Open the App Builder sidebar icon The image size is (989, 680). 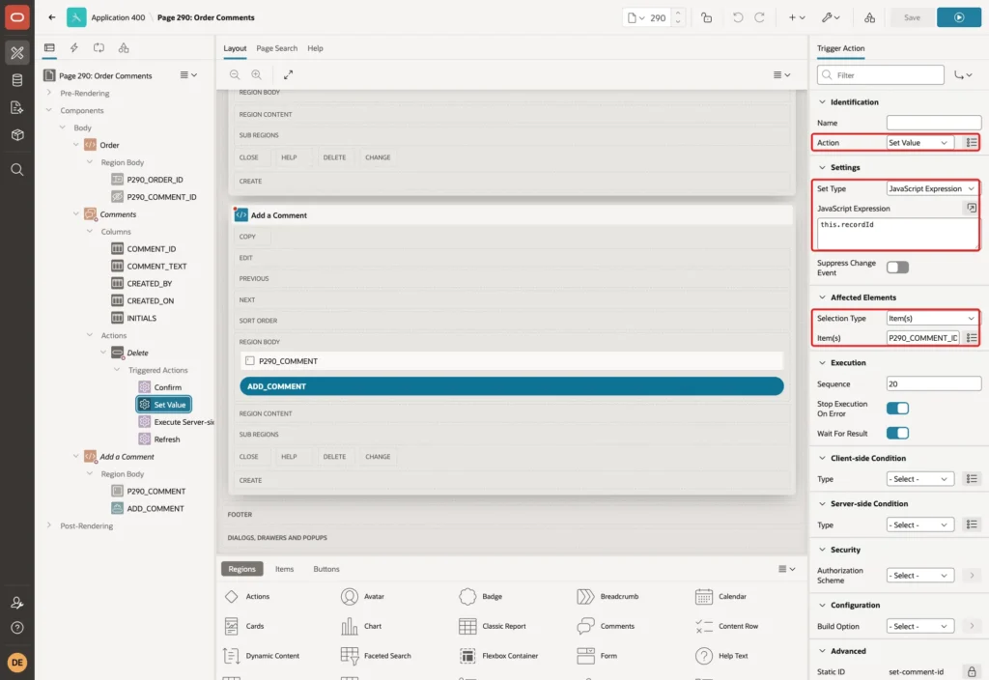[17, 52]
